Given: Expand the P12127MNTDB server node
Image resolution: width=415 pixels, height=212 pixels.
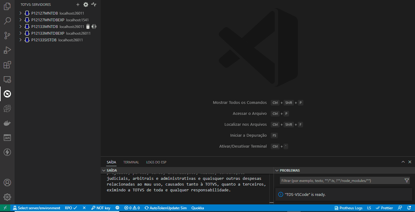Looking at the screenshot, I should pos(20,13).
